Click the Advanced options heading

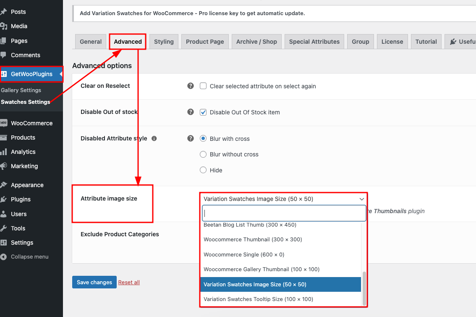pos(102,66)
